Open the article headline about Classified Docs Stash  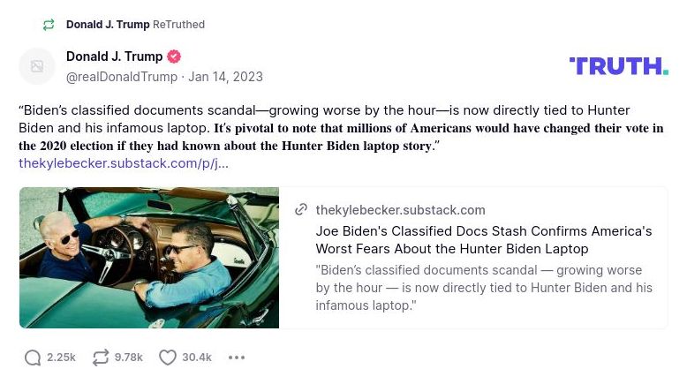tap(484, 239)
